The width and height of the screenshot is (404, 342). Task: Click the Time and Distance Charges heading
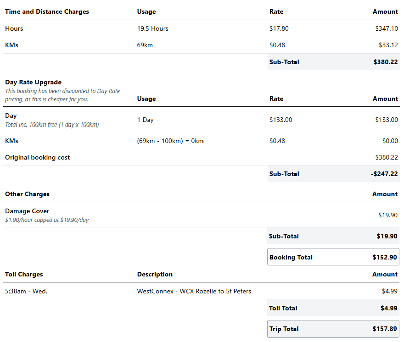point(47,11)
